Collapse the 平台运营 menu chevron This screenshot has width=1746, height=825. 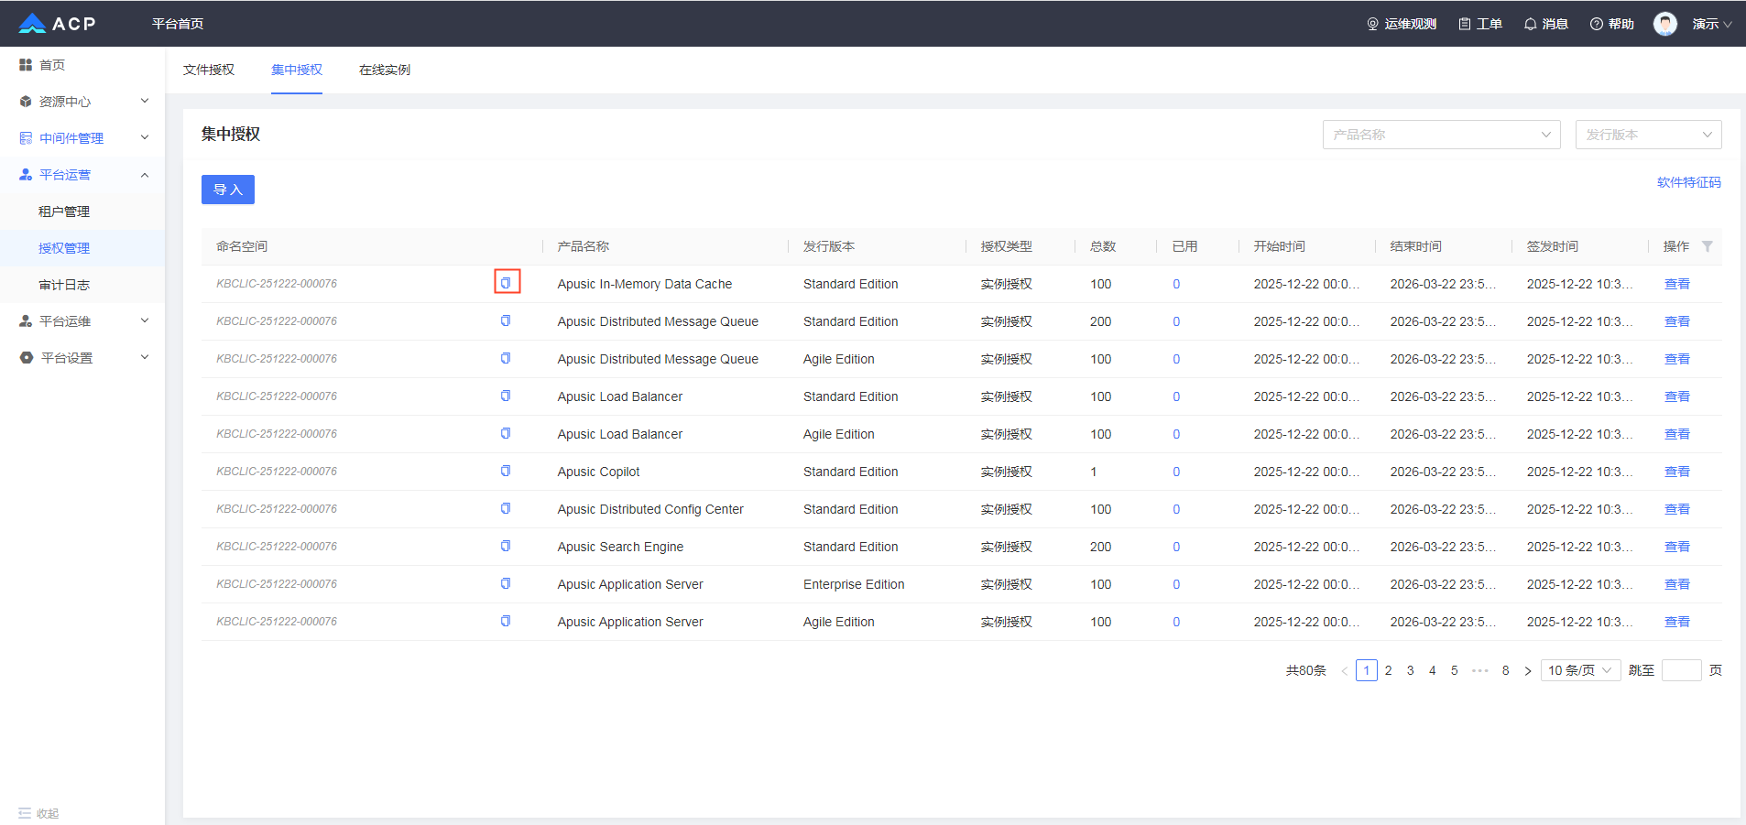(145, 175)
